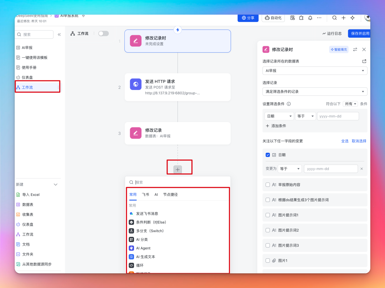The height and width of the screenshot is (288, 385).
Task: Click the form view icon in top bar
Action: (x=292, y=18)
